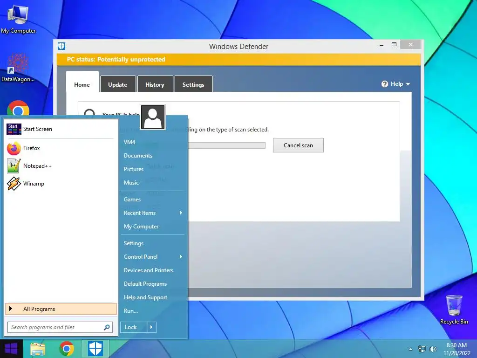
Task: Expand the Control Panel submenu arrow
Action: [181, 257]
